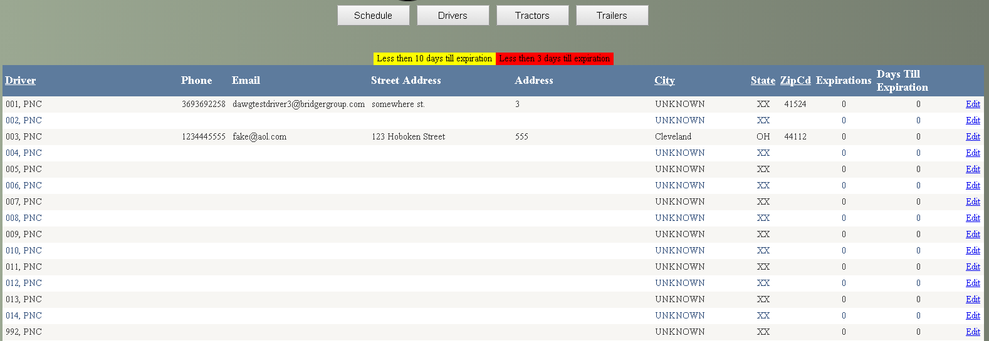989x341 pixels.
Task: Click phone number 1234445555
Action: coord(204,136)
